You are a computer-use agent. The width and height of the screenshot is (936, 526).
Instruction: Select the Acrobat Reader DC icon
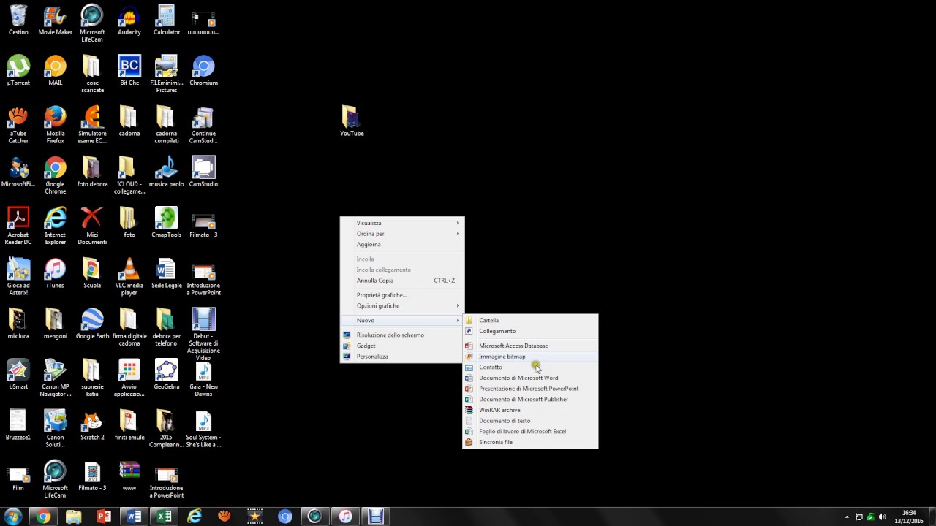coord(18,226)
